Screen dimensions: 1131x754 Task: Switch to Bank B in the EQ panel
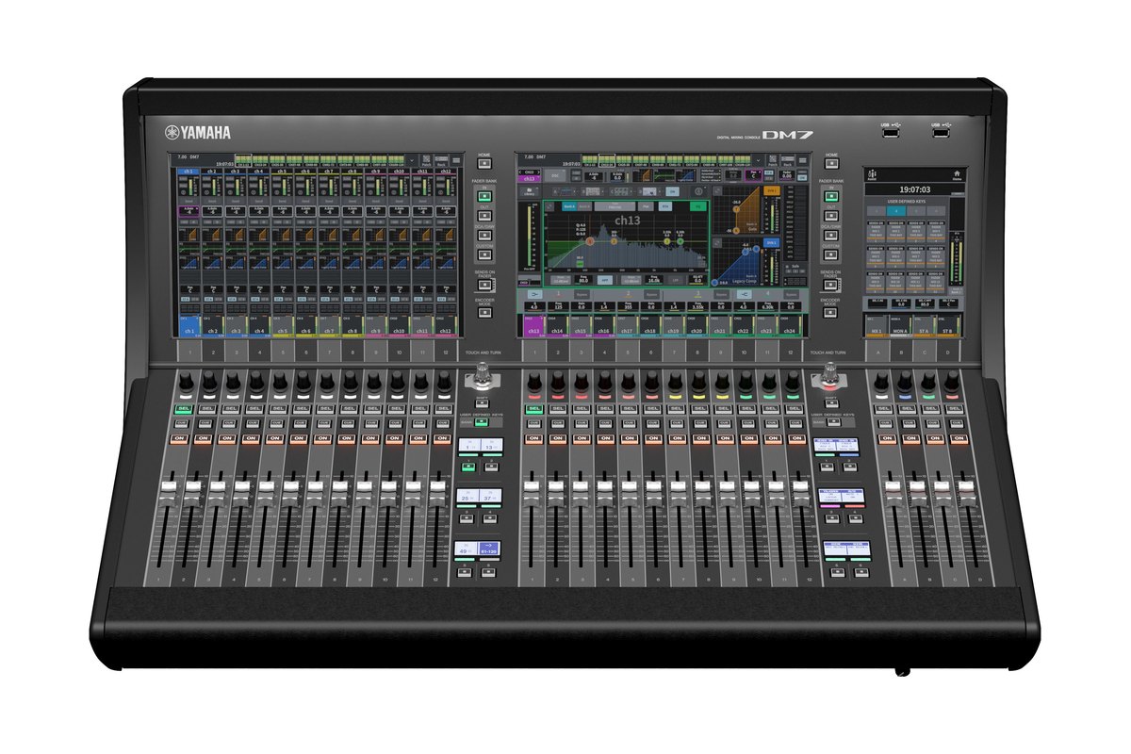[584, 206]
